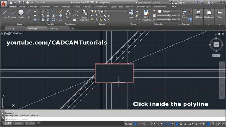226x127 pixels.
Task: Open the Parametric ribbon tab
Action: tap(46, 7)
